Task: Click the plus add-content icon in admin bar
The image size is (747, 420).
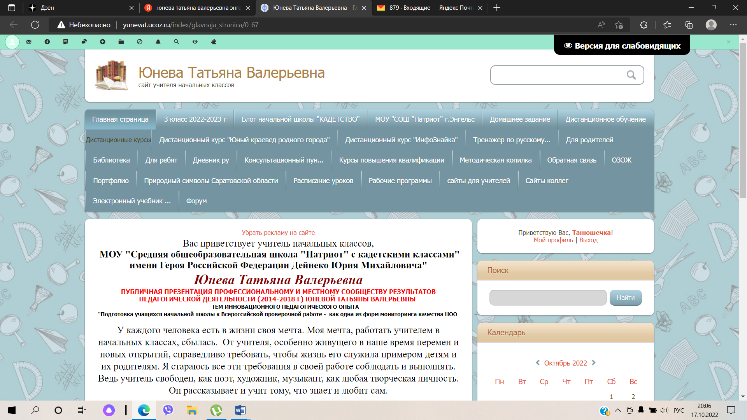Action: coord(103,42)
